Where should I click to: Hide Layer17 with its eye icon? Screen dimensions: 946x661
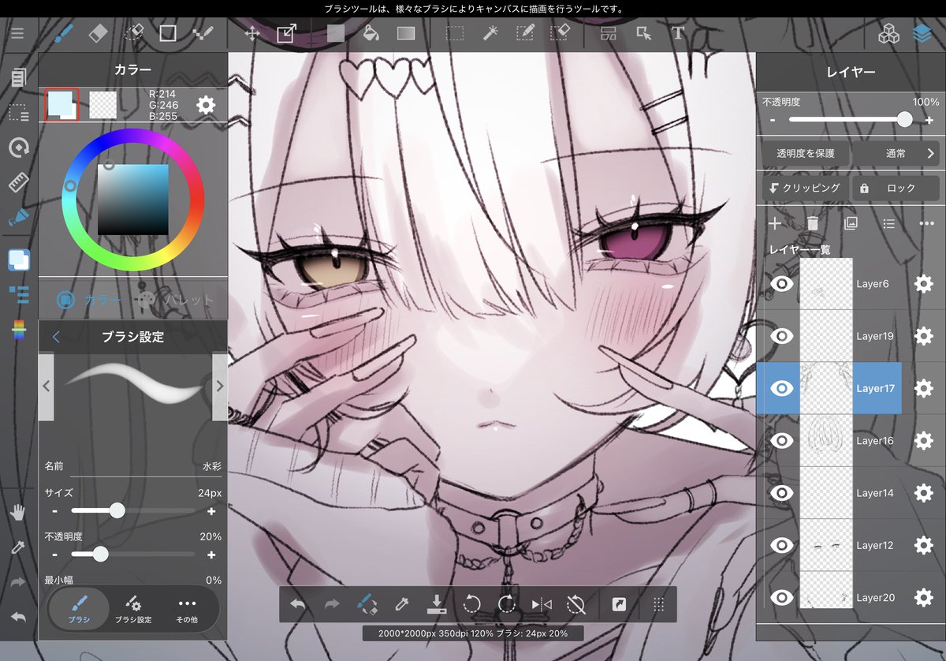[781, 388]
